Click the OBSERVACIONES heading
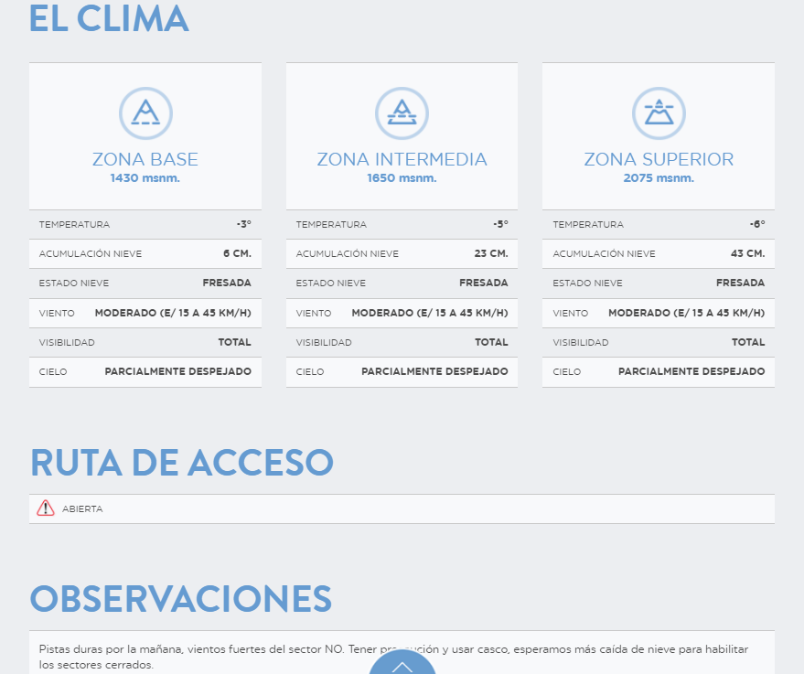The image size is (804, 674). 181,598
